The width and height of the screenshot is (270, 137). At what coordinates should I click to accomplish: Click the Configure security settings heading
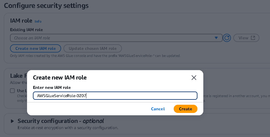tap(46, 6)
